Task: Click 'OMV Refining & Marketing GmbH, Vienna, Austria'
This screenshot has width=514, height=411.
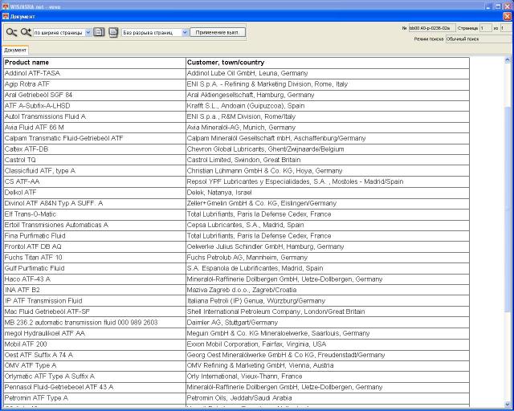Action: 328,365
